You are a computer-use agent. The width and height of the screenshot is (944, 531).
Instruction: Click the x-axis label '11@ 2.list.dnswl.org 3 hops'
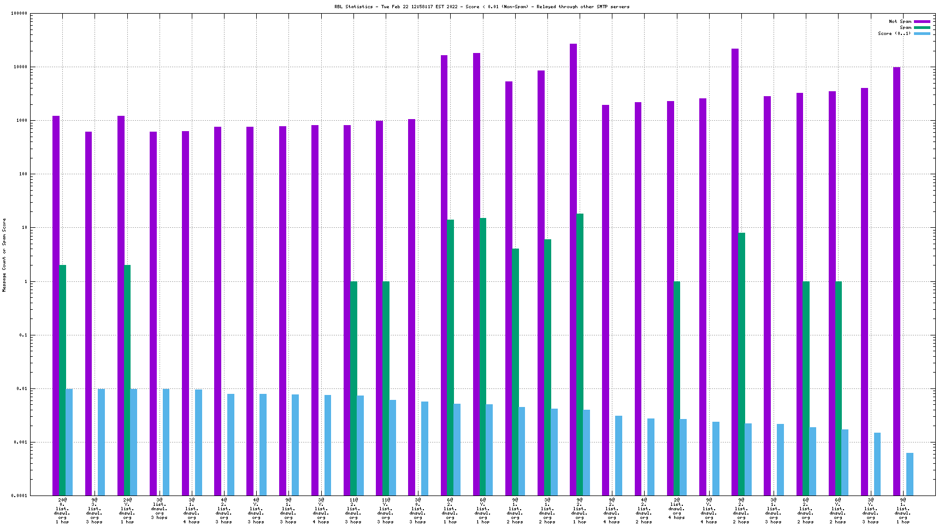pos(353,510)
